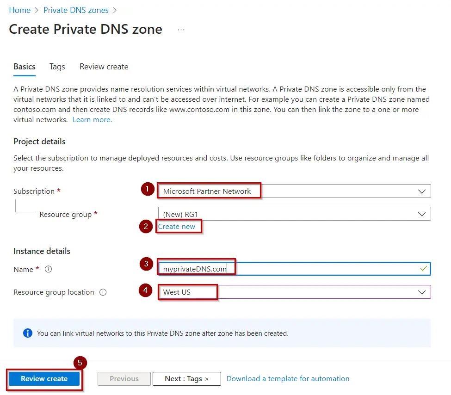Open the ellipsis menu beside the page title
Viewport: 451px width, 395px height.
(181, 29)
